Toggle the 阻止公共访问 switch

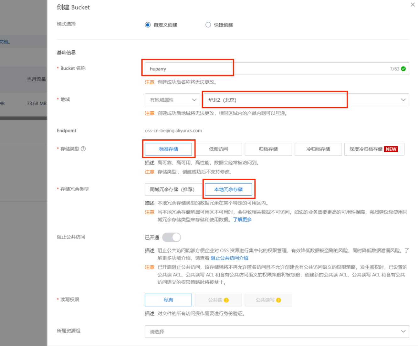click(x=172, y=237)
